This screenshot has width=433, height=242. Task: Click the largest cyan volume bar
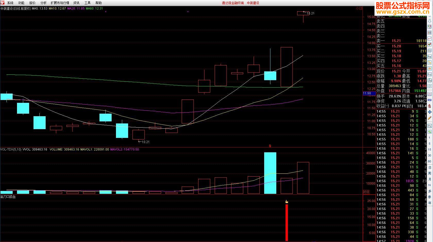tap(270, 173)
